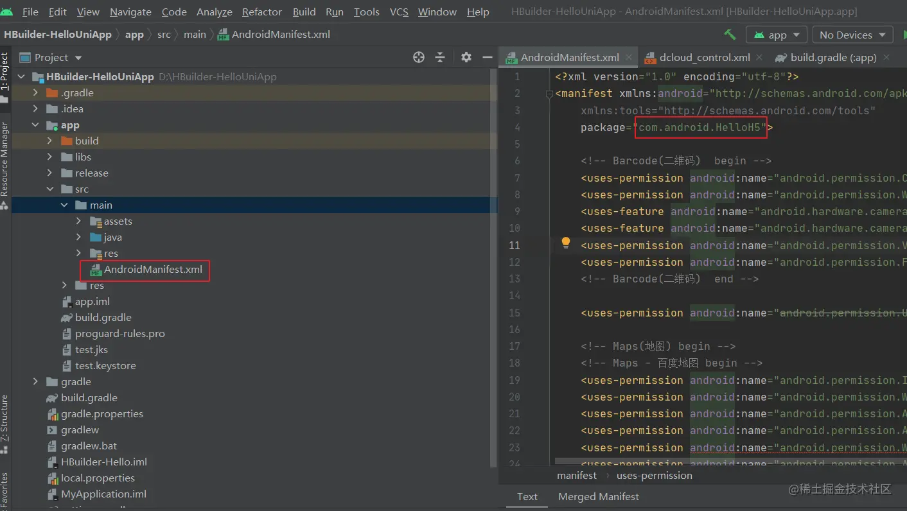Switch to the Merged Manifest tab
This screenshot has width=907, height=511.
click(598, 496)
